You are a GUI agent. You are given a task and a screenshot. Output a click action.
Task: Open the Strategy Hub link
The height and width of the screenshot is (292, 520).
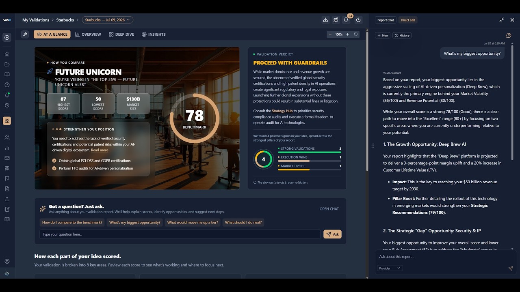[x=282, y=111]
